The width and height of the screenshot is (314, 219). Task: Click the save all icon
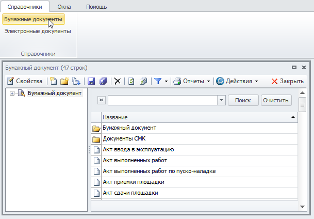103,81
